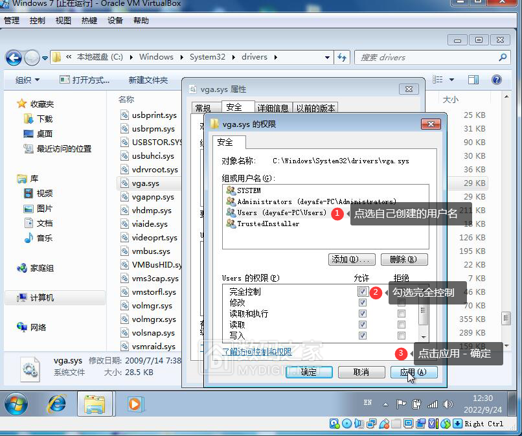Check Allow for 完全控制 permission
522x436 pixels.
click(x=363, y=292)
